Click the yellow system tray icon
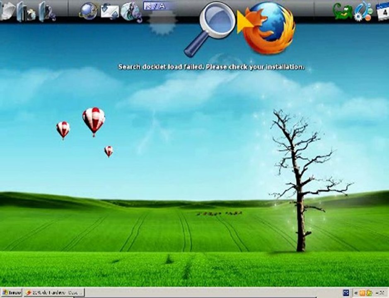 (x=369, y=293)
